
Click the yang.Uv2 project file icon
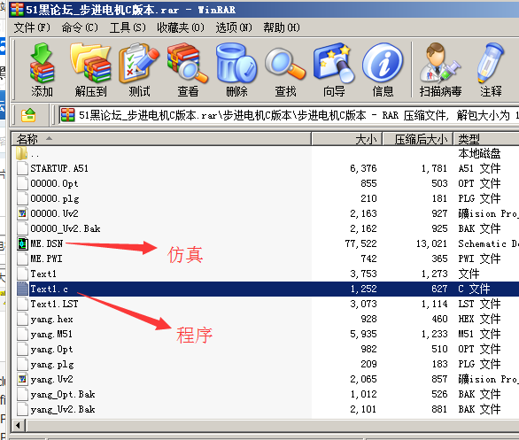(22, 379)
